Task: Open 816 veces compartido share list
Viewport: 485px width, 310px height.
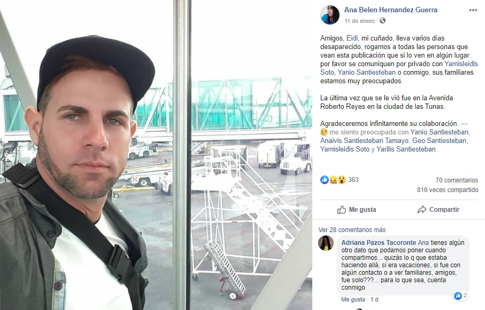Action: click(x=447, y=189)
